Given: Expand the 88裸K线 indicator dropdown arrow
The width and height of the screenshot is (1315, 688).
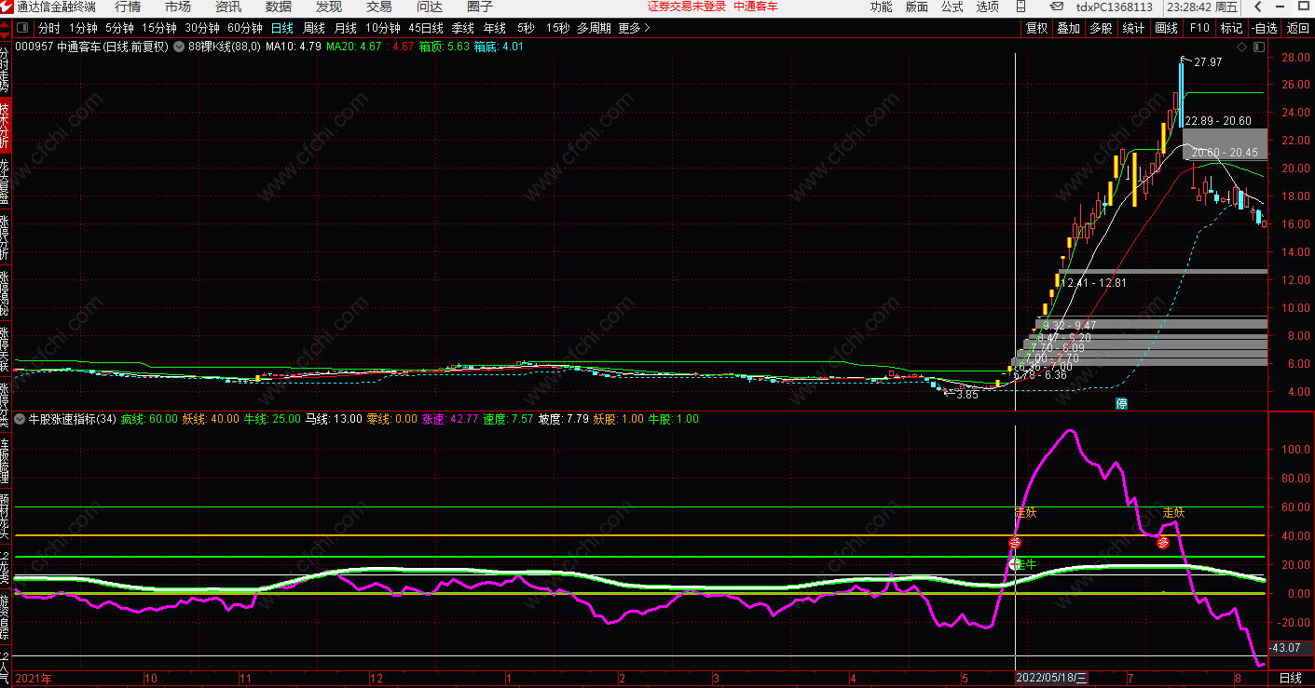Looking at the screenshot, I should click(x=179, y=46).
